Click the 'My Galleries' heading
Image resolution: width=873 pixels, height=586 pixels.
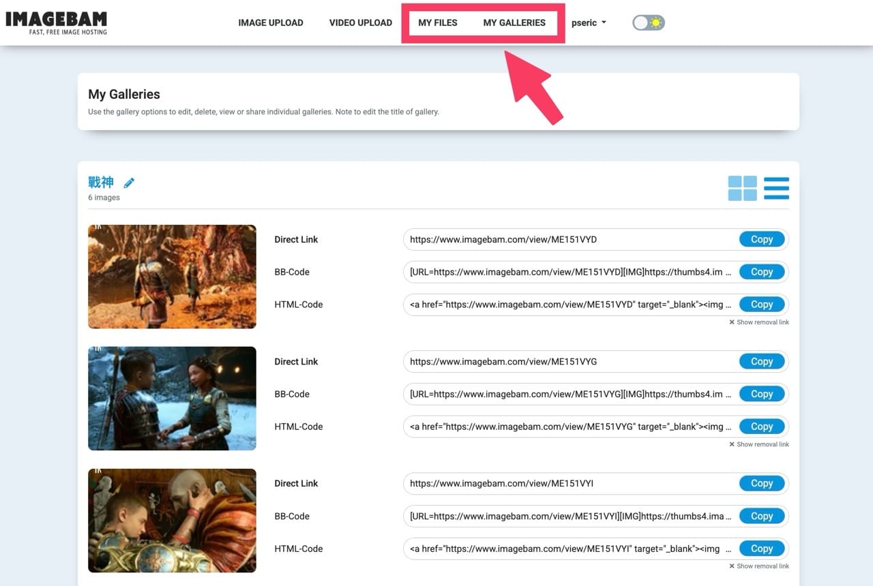click(124, 94)
